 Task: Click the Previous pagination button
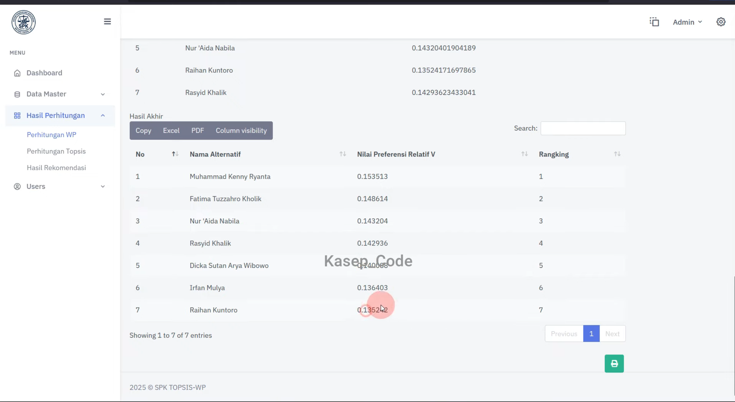tap(564, 334)
